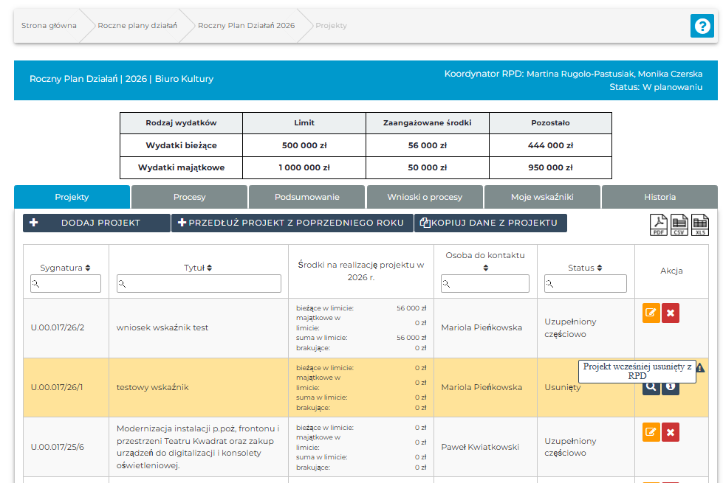Export the project list to PDF

click(658, 224)
